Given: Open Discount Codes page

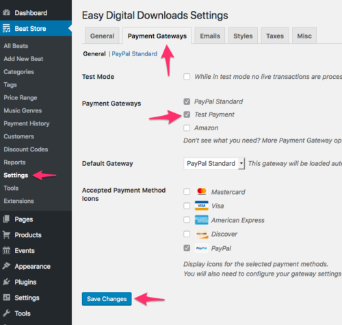Looking at the screenshot, I should point(26,149).
